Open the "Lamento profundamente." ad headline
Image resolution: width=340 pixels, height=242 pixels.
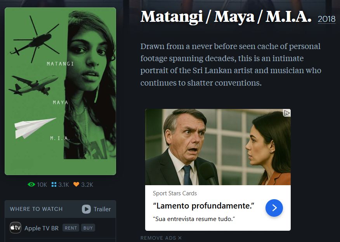203,206
